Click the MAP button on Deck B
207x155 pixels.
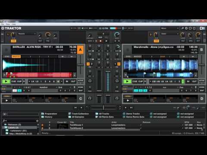coord(202,90)
